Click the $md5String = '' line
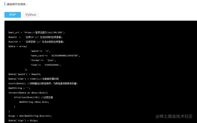The image size is (197, 123). [x=19, y=88]
